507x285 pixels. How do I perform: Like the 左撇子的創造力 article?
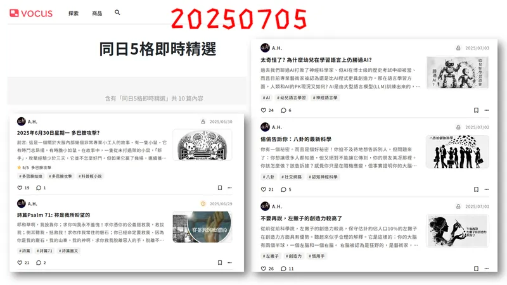click(264, 269)
